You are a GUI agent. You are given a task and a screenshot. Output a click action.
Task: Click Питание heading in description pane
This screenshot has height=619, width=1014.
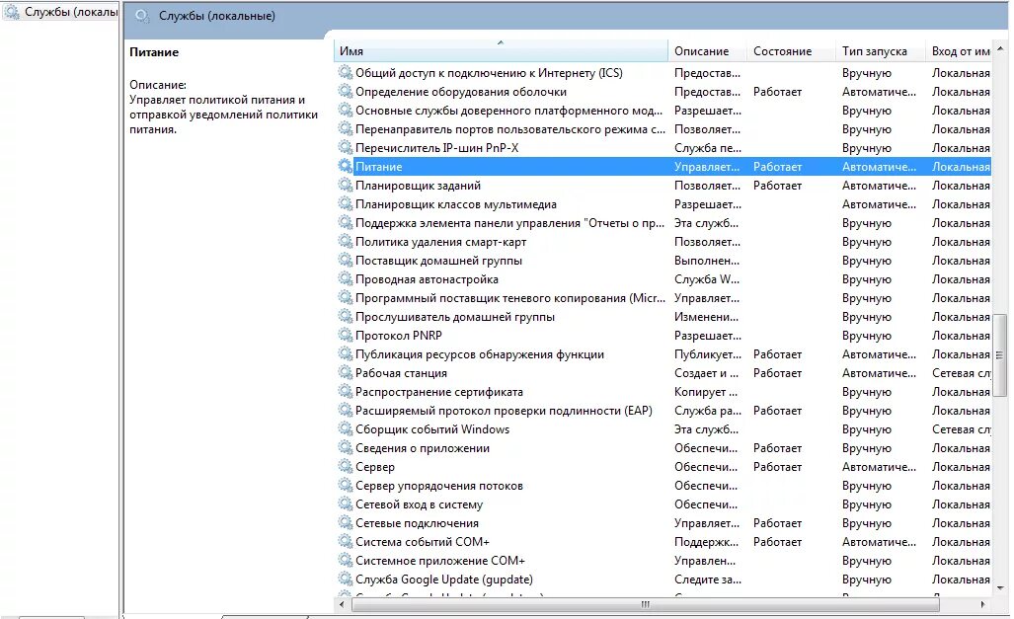click(x=154, y=51)
